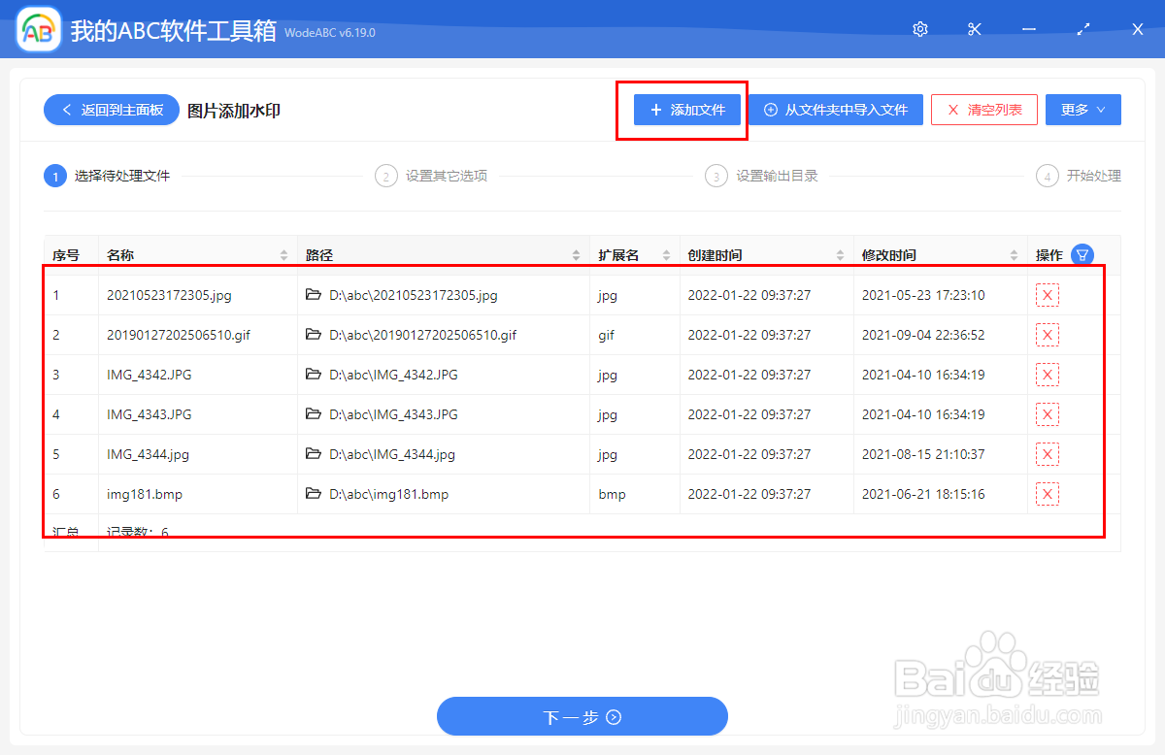
Task: Select file name IMG_4342.JPG in 名称 column
Action: [150, 375]
